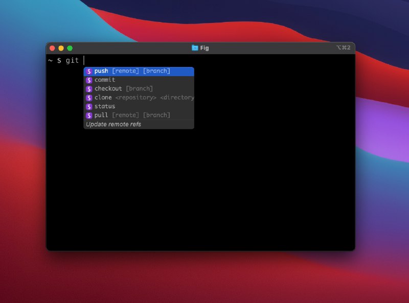
Task: Close the Fig terminal window
Action: click(x=52, y=48)
